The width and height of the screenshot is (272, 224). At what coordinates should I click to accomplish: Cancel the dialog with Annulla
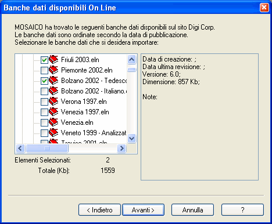tap(192, 210)
